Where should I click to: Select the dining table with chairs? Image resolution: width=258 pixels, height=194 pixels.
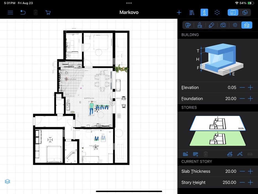(102, 81)
